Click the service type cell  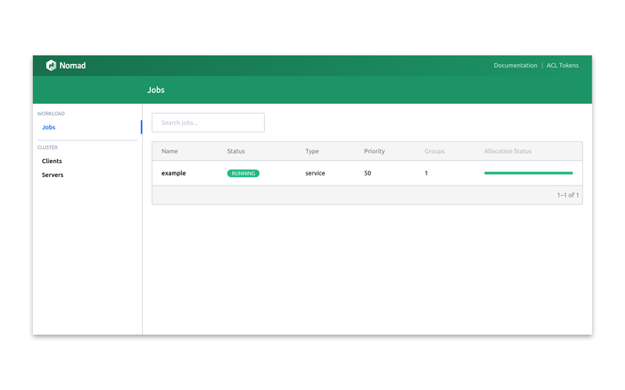[315, 173]
